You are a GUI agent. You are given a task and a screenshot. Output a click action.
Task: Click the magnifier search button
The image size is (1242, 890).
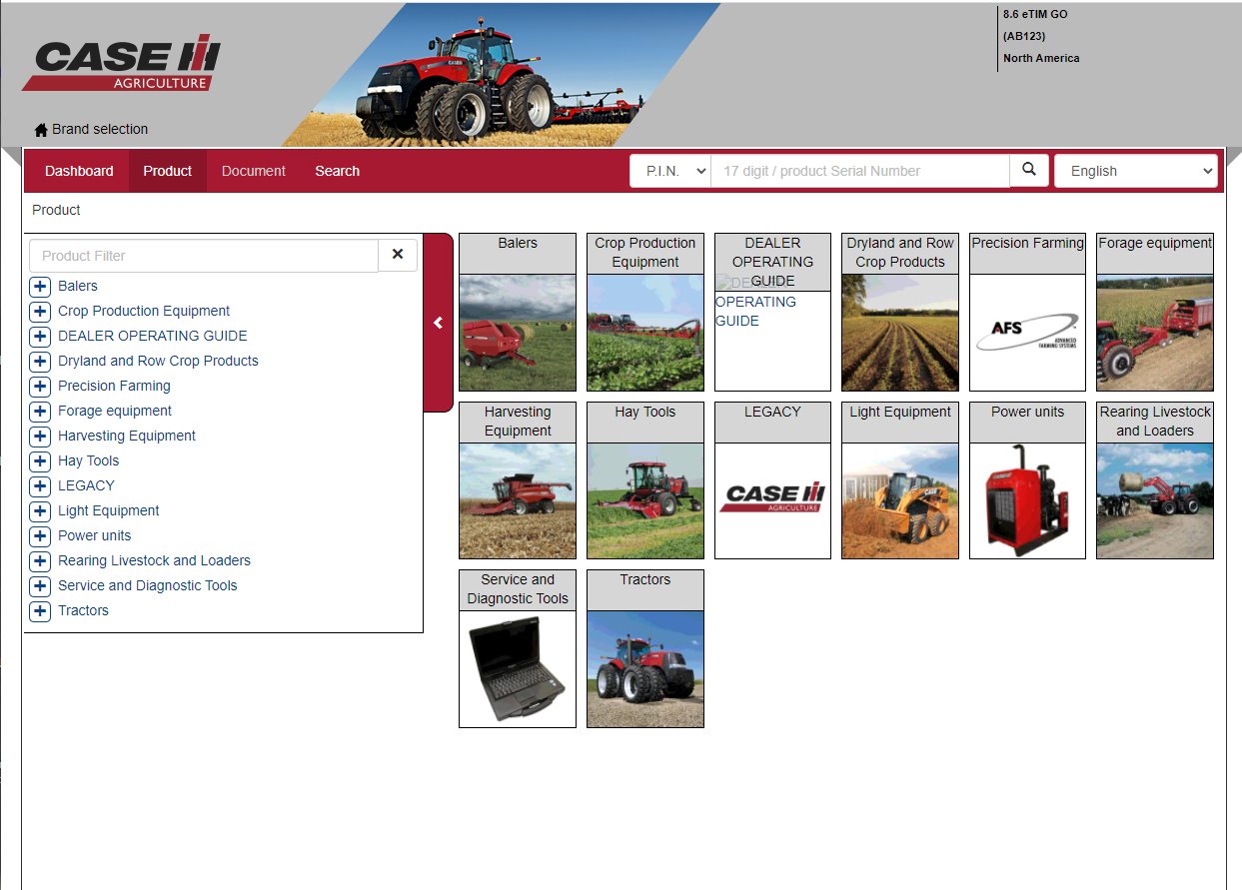tap(1029, 171)
